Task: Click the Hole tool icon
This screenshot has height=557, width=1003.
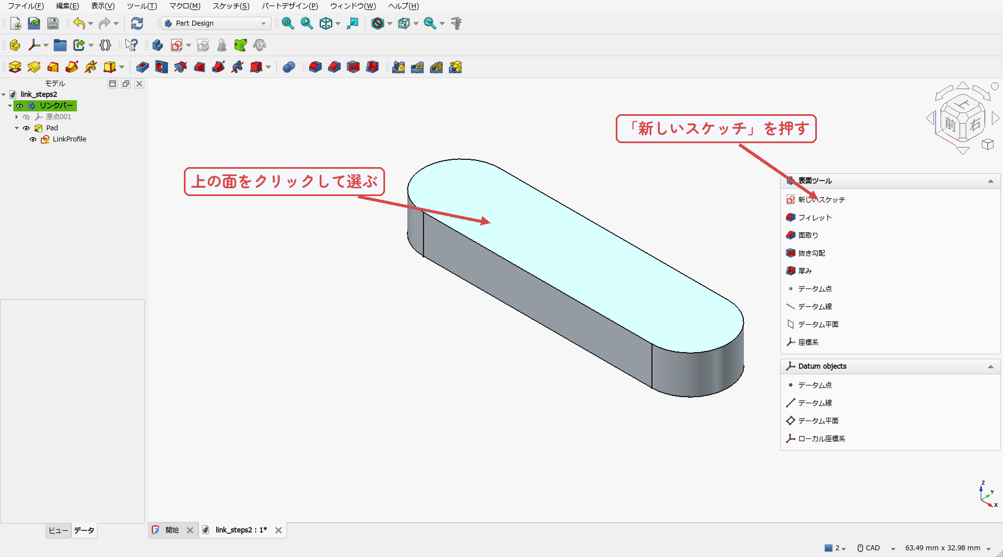Action: [x=162, y=67]
